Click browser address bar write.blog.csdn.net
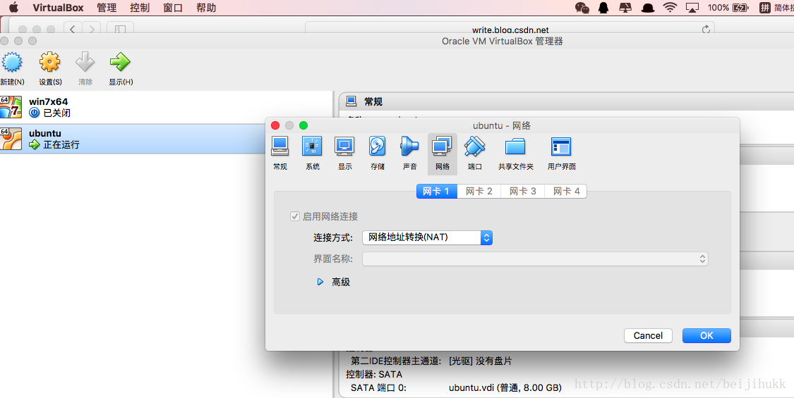This screenshot has width=794, height=398. click(510, 29)
